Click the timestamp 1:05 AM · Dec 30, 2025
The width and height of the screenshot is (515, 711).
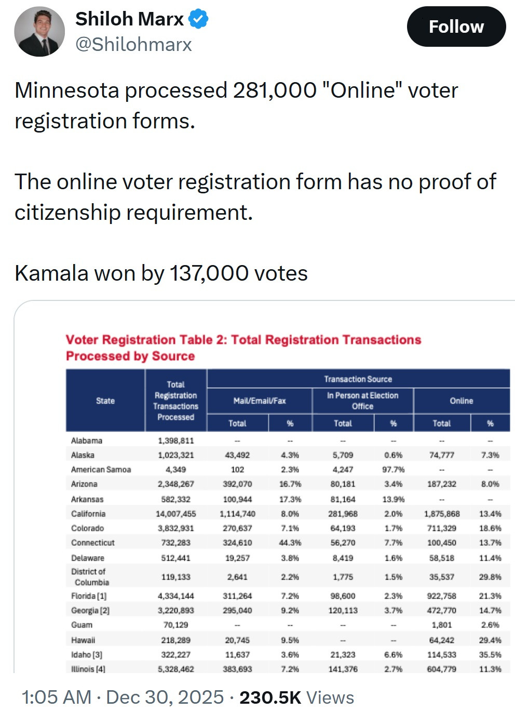pyautogui.click(x=123, y=697)
